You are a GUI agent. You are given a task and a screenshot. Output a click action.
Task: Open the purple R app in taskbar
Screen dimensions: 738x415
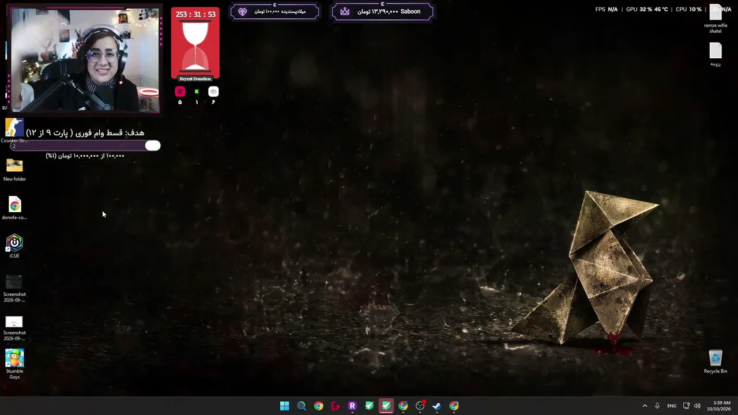tap(352, 406)
